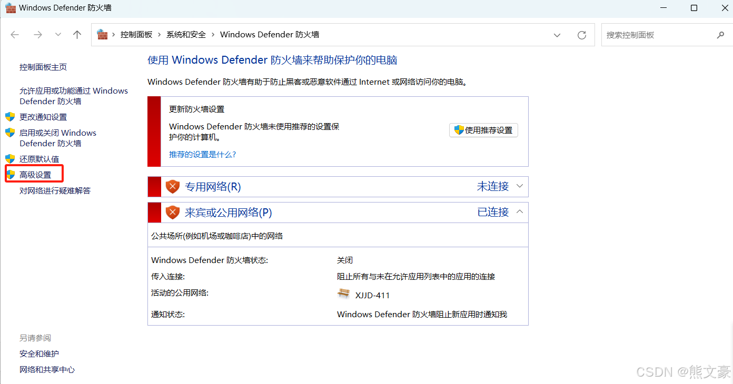The height and width of the screenshot is (384, 733).
Task: Click 已连接 status text
Action: coord(493,212)
